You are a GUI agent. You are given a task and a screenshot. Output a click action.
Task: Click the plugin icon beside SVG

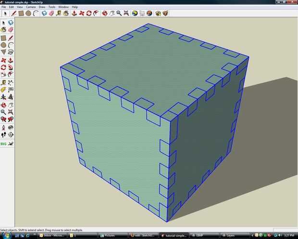pyautogui.click(x=11, y=144)
